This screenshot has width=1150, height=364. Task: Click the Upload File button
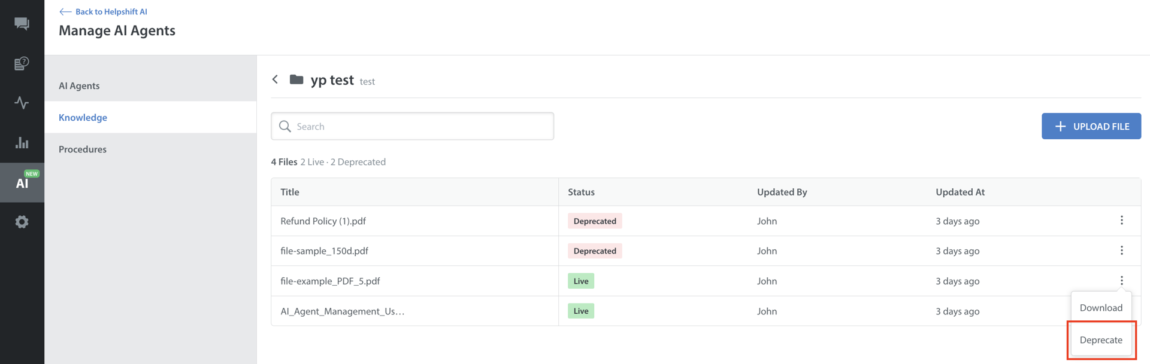pos(1091,126)
